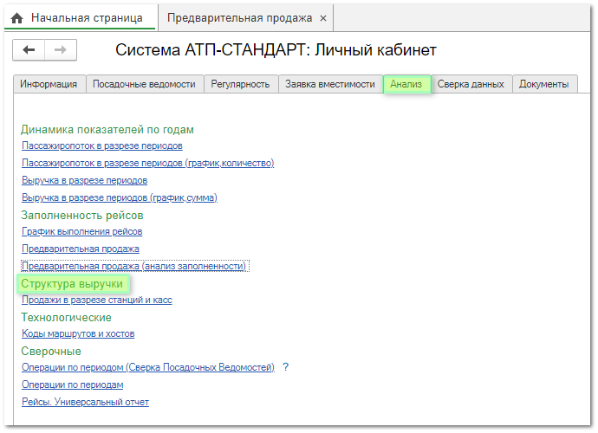The width and height of the screenshot is (598, 433).
Task: Open Коды маршрутов и хостов link
Action: [78, 333]
